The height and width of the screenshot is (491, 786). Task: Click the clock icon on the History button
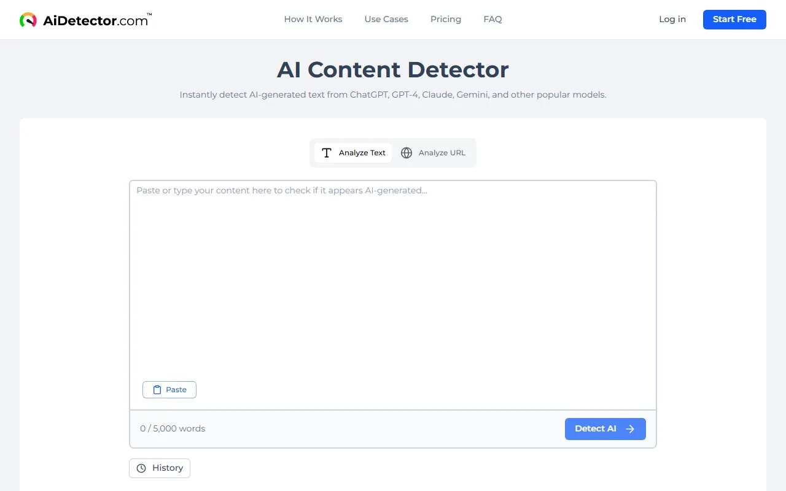pos(141,468)
